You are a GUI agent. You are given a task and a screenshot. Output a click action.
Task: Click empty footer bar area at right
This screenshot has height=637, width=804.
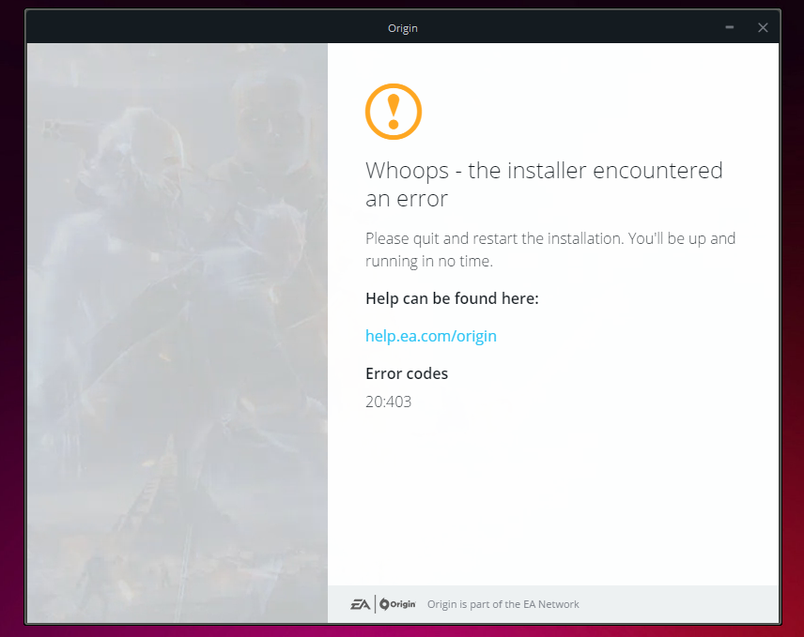[686, 604]
